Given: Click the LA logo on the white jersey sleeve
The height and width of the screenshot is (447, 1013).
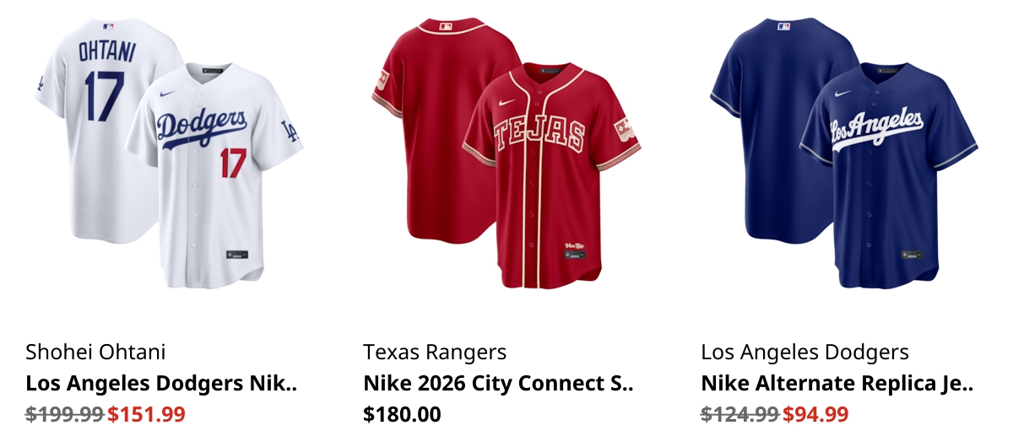Looking at the screenshot, I should (289, 132).
